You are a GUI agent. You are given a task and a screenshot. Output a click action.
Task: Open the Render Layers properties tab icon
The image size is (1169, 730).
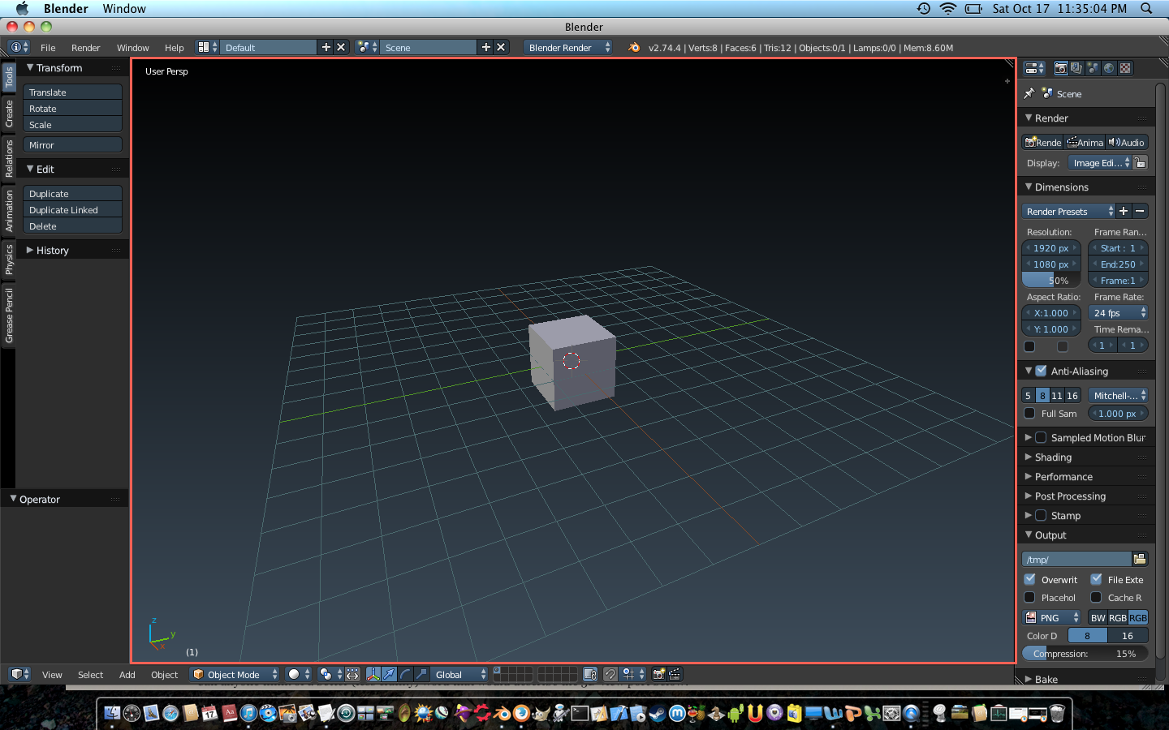pyautogui.click(x=1076, y=69)
